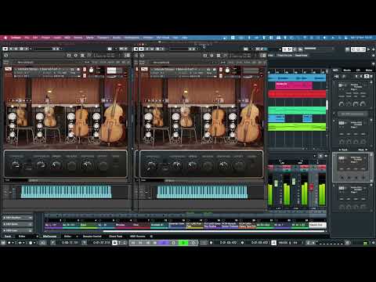Toggle the metronome click in the transport bar
376x282 pixels.
click(x=273, y=243)
